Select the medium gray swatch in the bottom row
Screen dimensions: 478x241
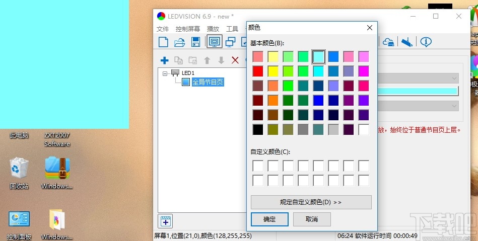[303, 129]
